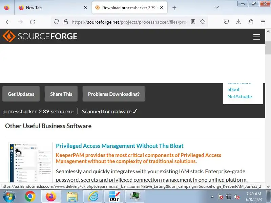
Task: Click the volume speaker tray icon
Action: [x=236, y=197]
